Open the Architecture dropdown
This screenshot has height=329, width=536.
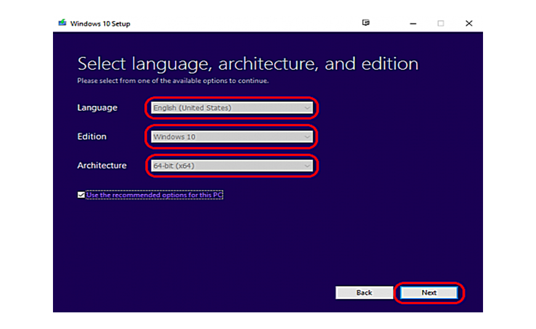click(x=232, y=166)
